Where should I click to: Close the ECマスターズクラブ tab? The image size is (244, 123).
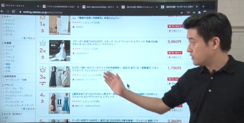point(38,6)
